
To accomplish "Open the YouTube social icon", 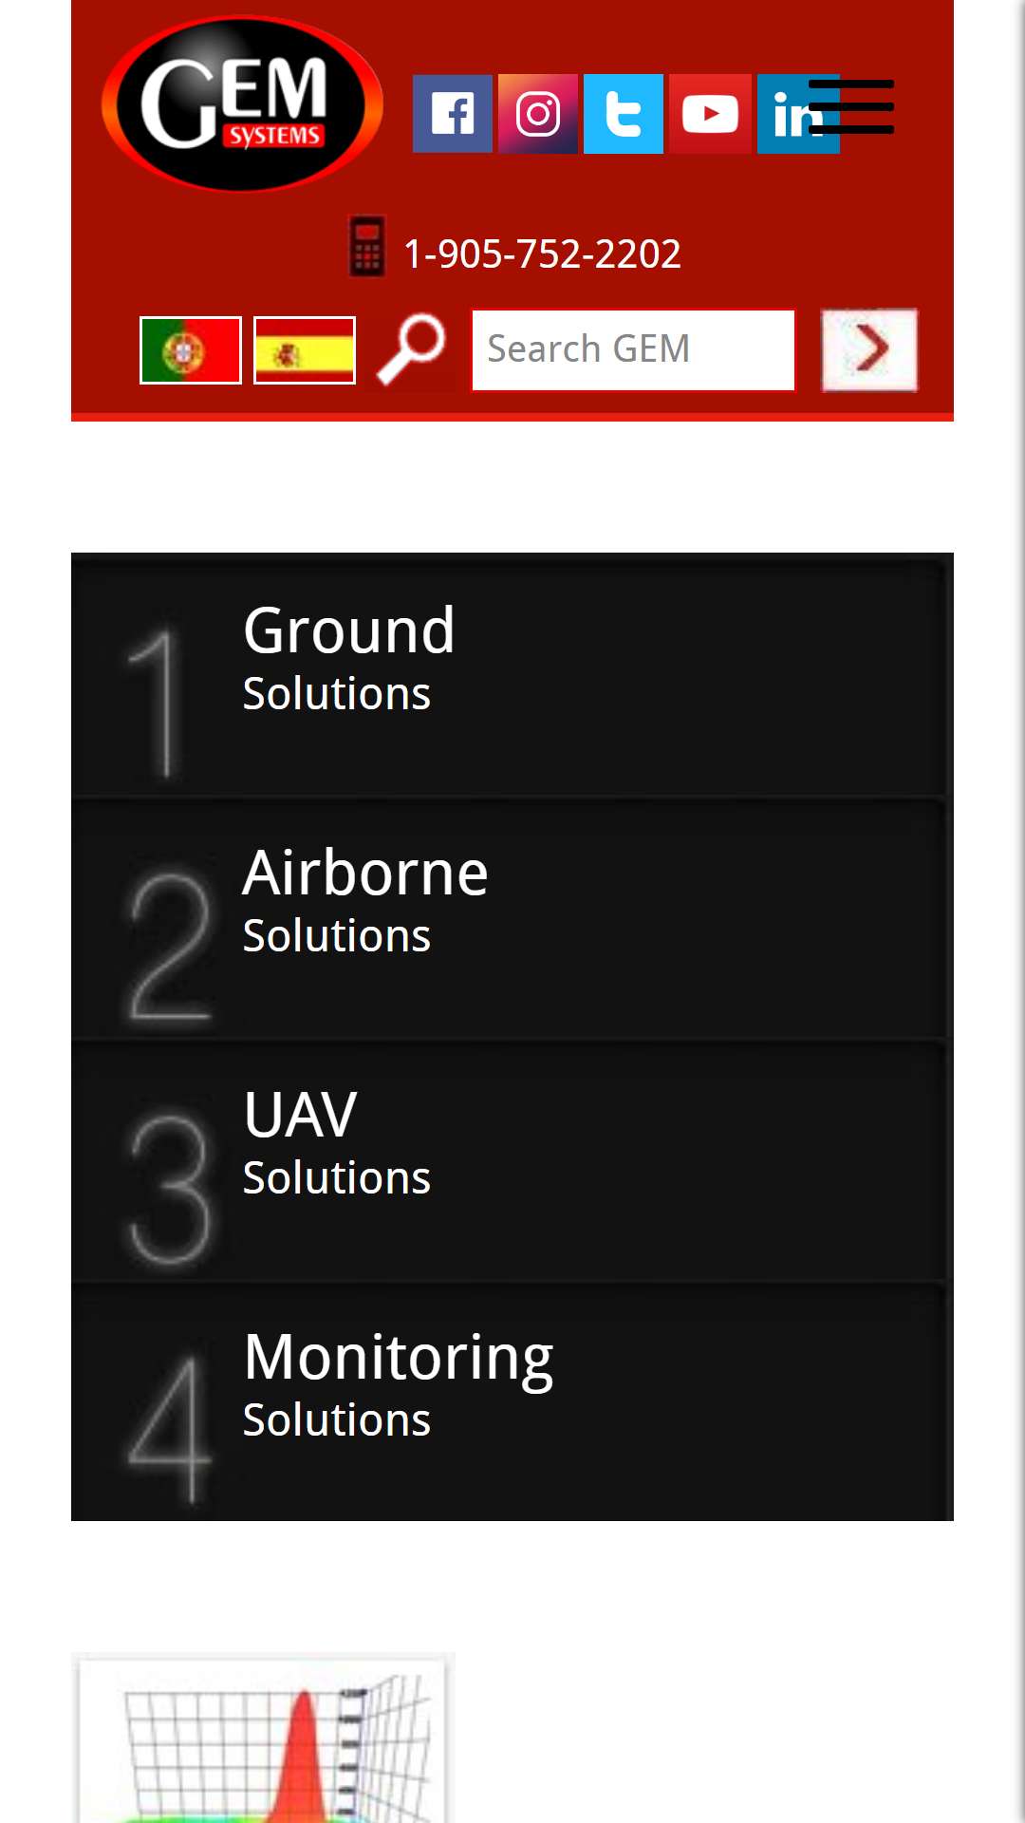I will pos(709,114).
